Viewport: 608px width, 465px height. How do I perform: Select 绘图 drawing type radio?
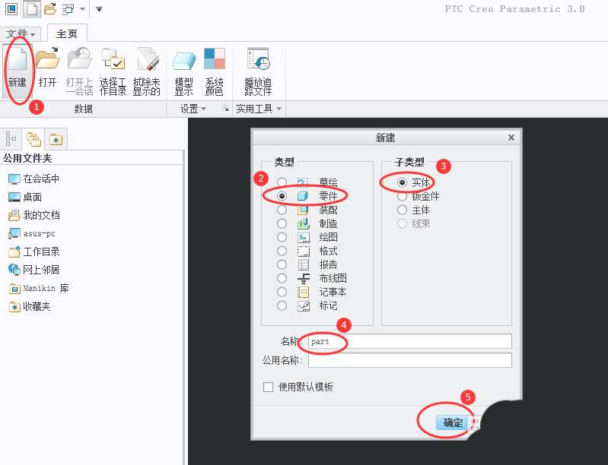point(282,237)
